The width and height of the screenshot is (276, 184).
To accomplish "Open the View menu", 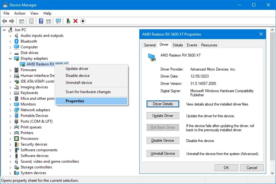I will coord(34,13).
